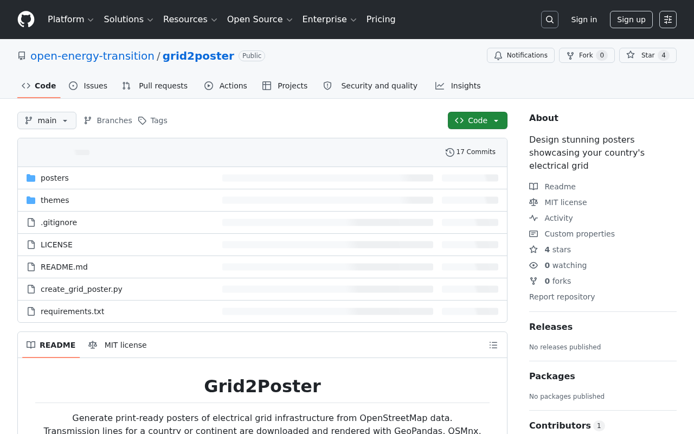Open the Releases section heading link

pos(551,327)
